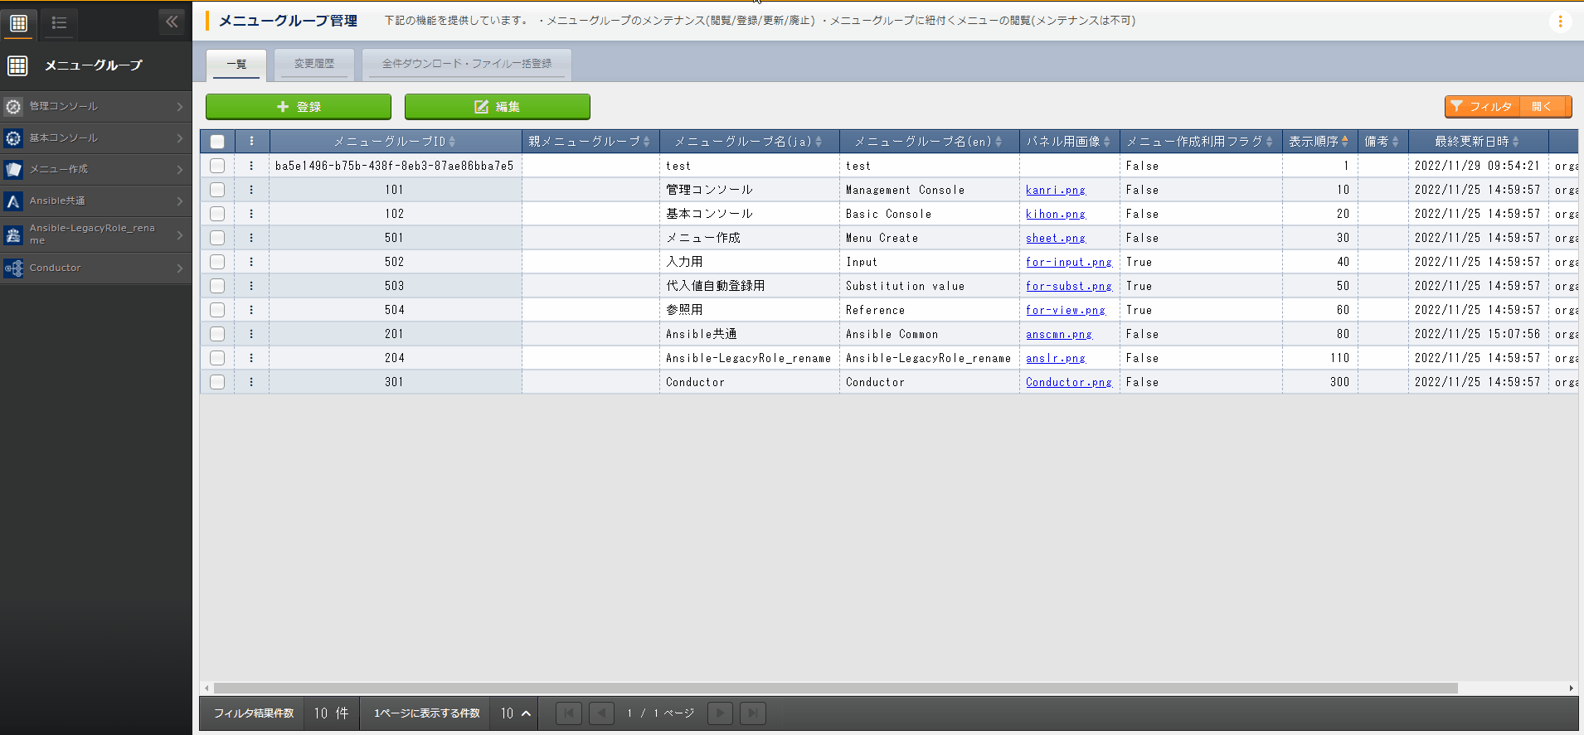The height and width of the screenshot is (735, 1584).
Task: Select checkbox for the 参照用 row
Action: click(217, 310)
